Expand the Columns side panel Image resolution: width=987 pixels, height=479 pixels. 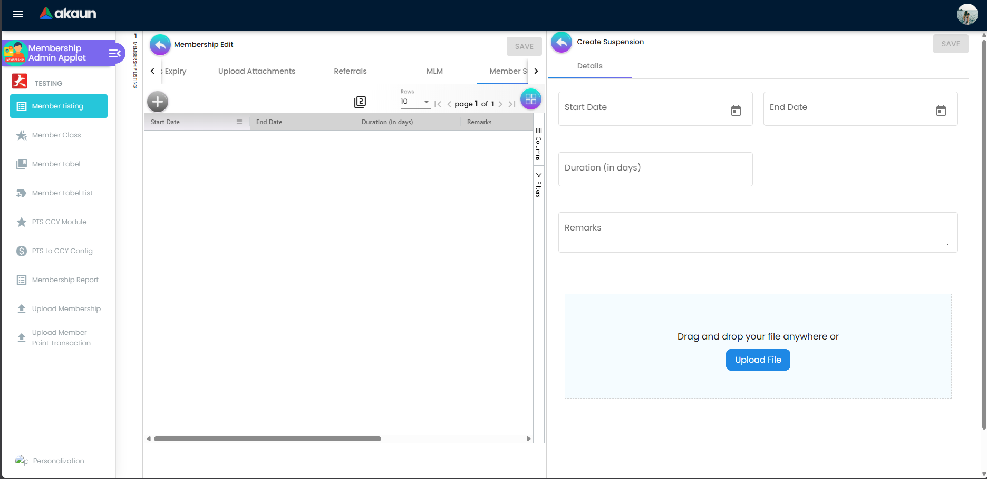click(x=538, y=144)
